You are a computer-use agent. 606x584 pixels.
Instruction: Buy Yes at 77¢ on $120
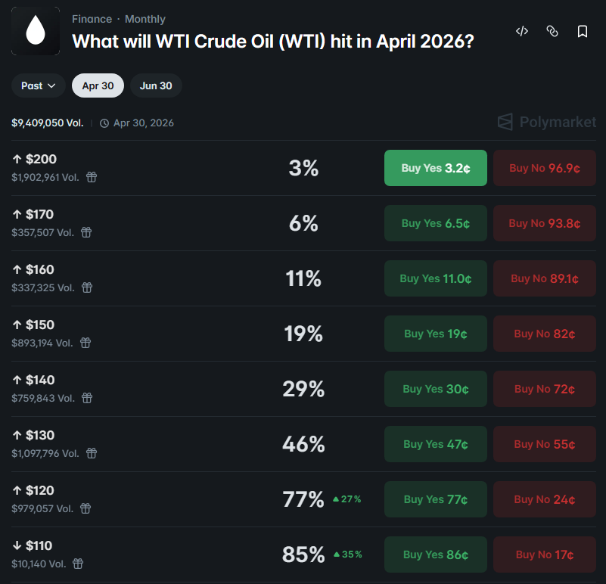[x=435, y=499]
